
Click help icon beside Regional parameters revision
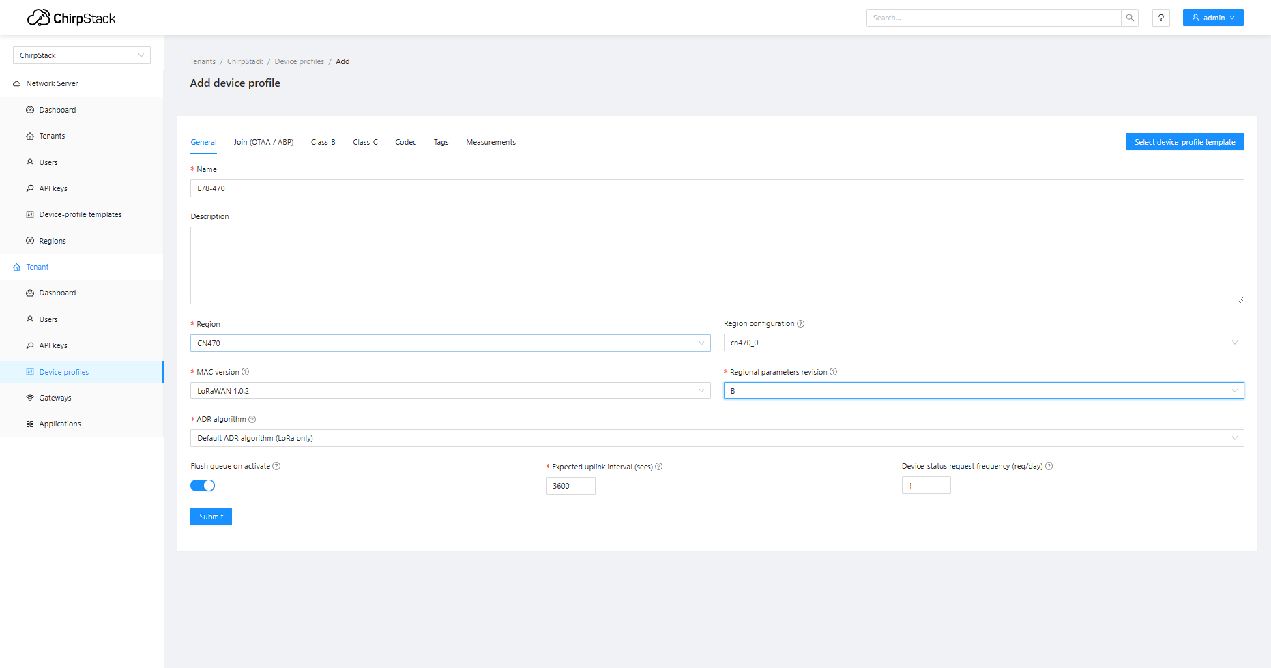(833, 372)
